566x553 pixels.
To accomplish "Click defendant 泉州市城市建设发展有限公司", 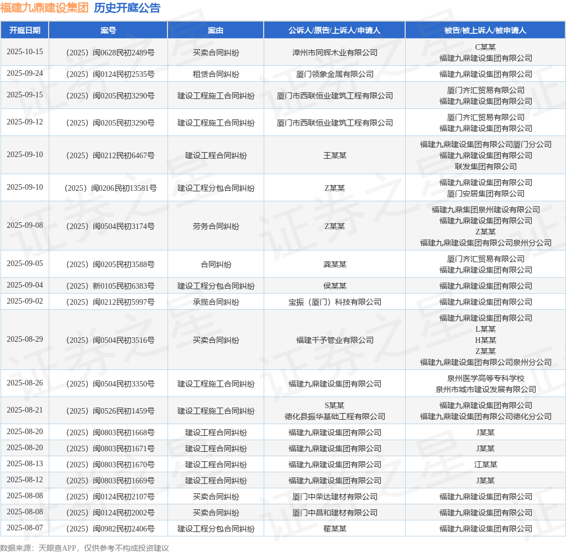I will click(485, 390).
